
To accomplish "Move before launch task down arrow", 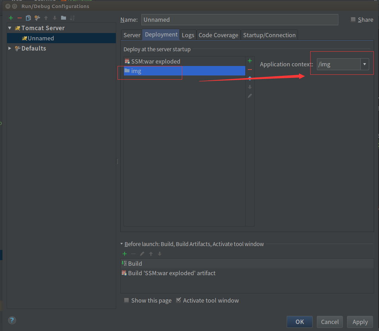I will pos(160,254).
